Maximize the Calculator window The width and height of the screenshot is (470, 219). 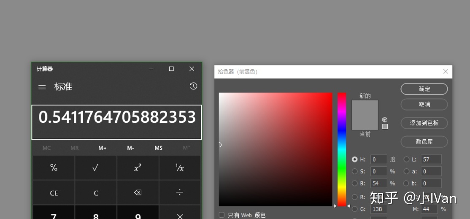pos(171,69)
